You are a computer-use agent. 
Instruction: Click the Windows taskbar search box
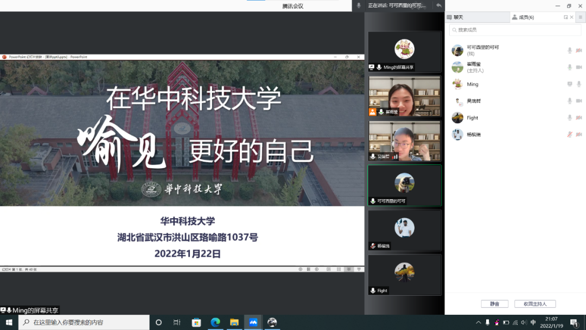(x=84, y=322)
